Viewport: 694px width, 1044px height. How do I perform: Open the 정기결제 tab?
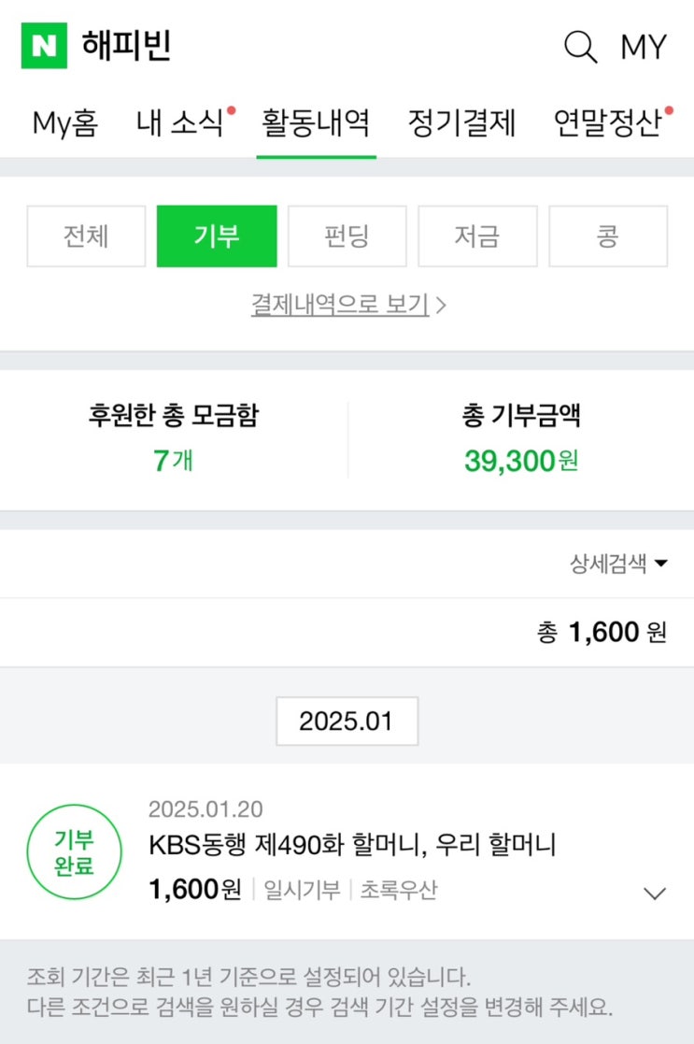[x=461, y=123]
